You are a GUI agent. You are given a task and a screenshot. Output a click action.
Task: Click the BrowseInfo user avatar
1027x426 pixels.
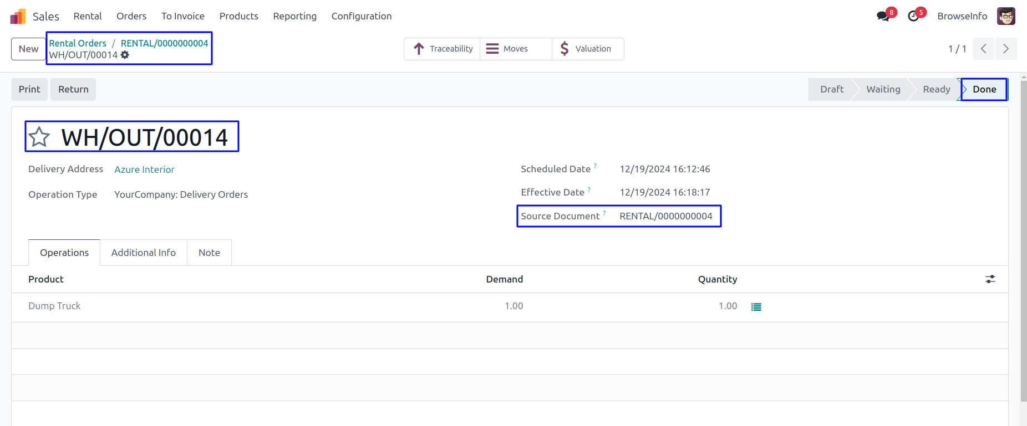(x=1006, y=16)
